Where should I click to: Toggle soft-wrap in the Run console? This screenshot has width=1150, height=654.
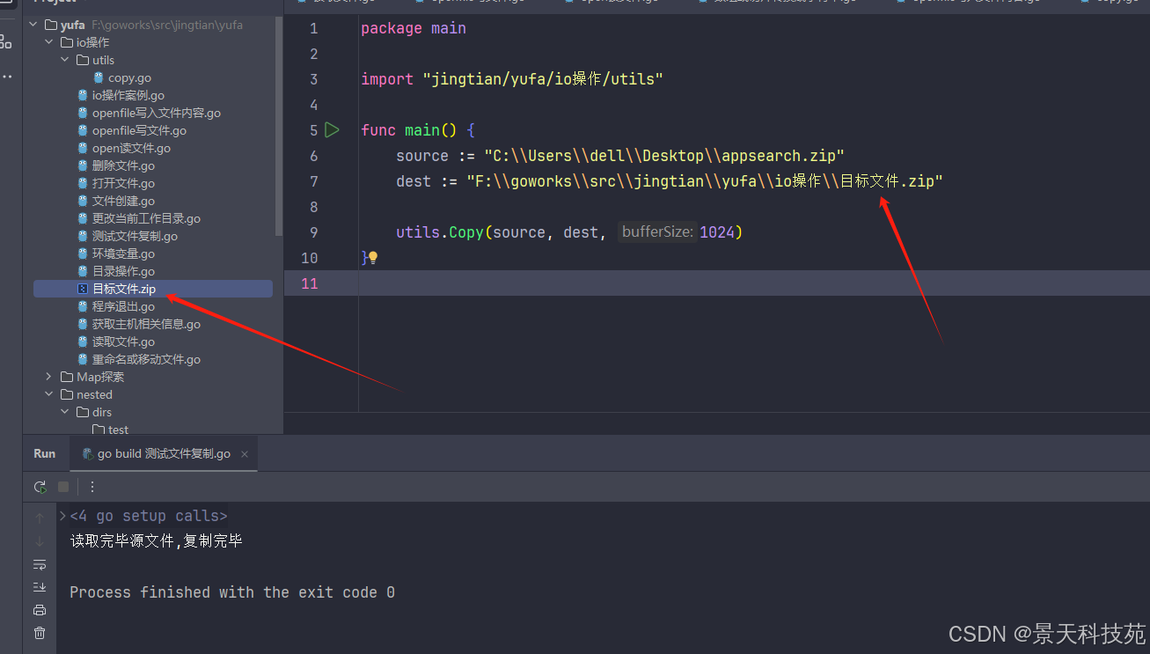[x=40, y=564]
